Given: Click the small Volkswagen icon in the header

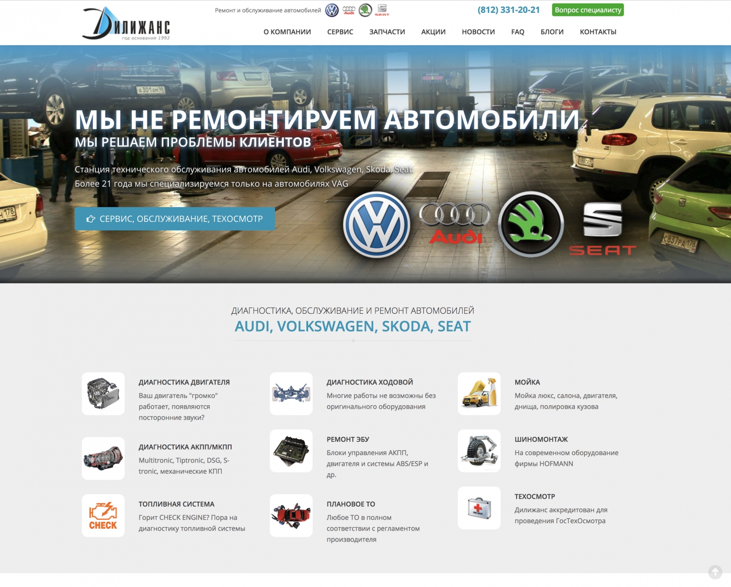Looking at the screenshot, I should 332,10.
